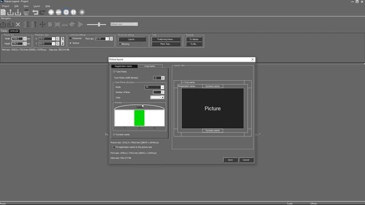This screenshot has height=205, width=365.
Task: Toggle the Tune frame checkbox
Action: tap(114, 72)
